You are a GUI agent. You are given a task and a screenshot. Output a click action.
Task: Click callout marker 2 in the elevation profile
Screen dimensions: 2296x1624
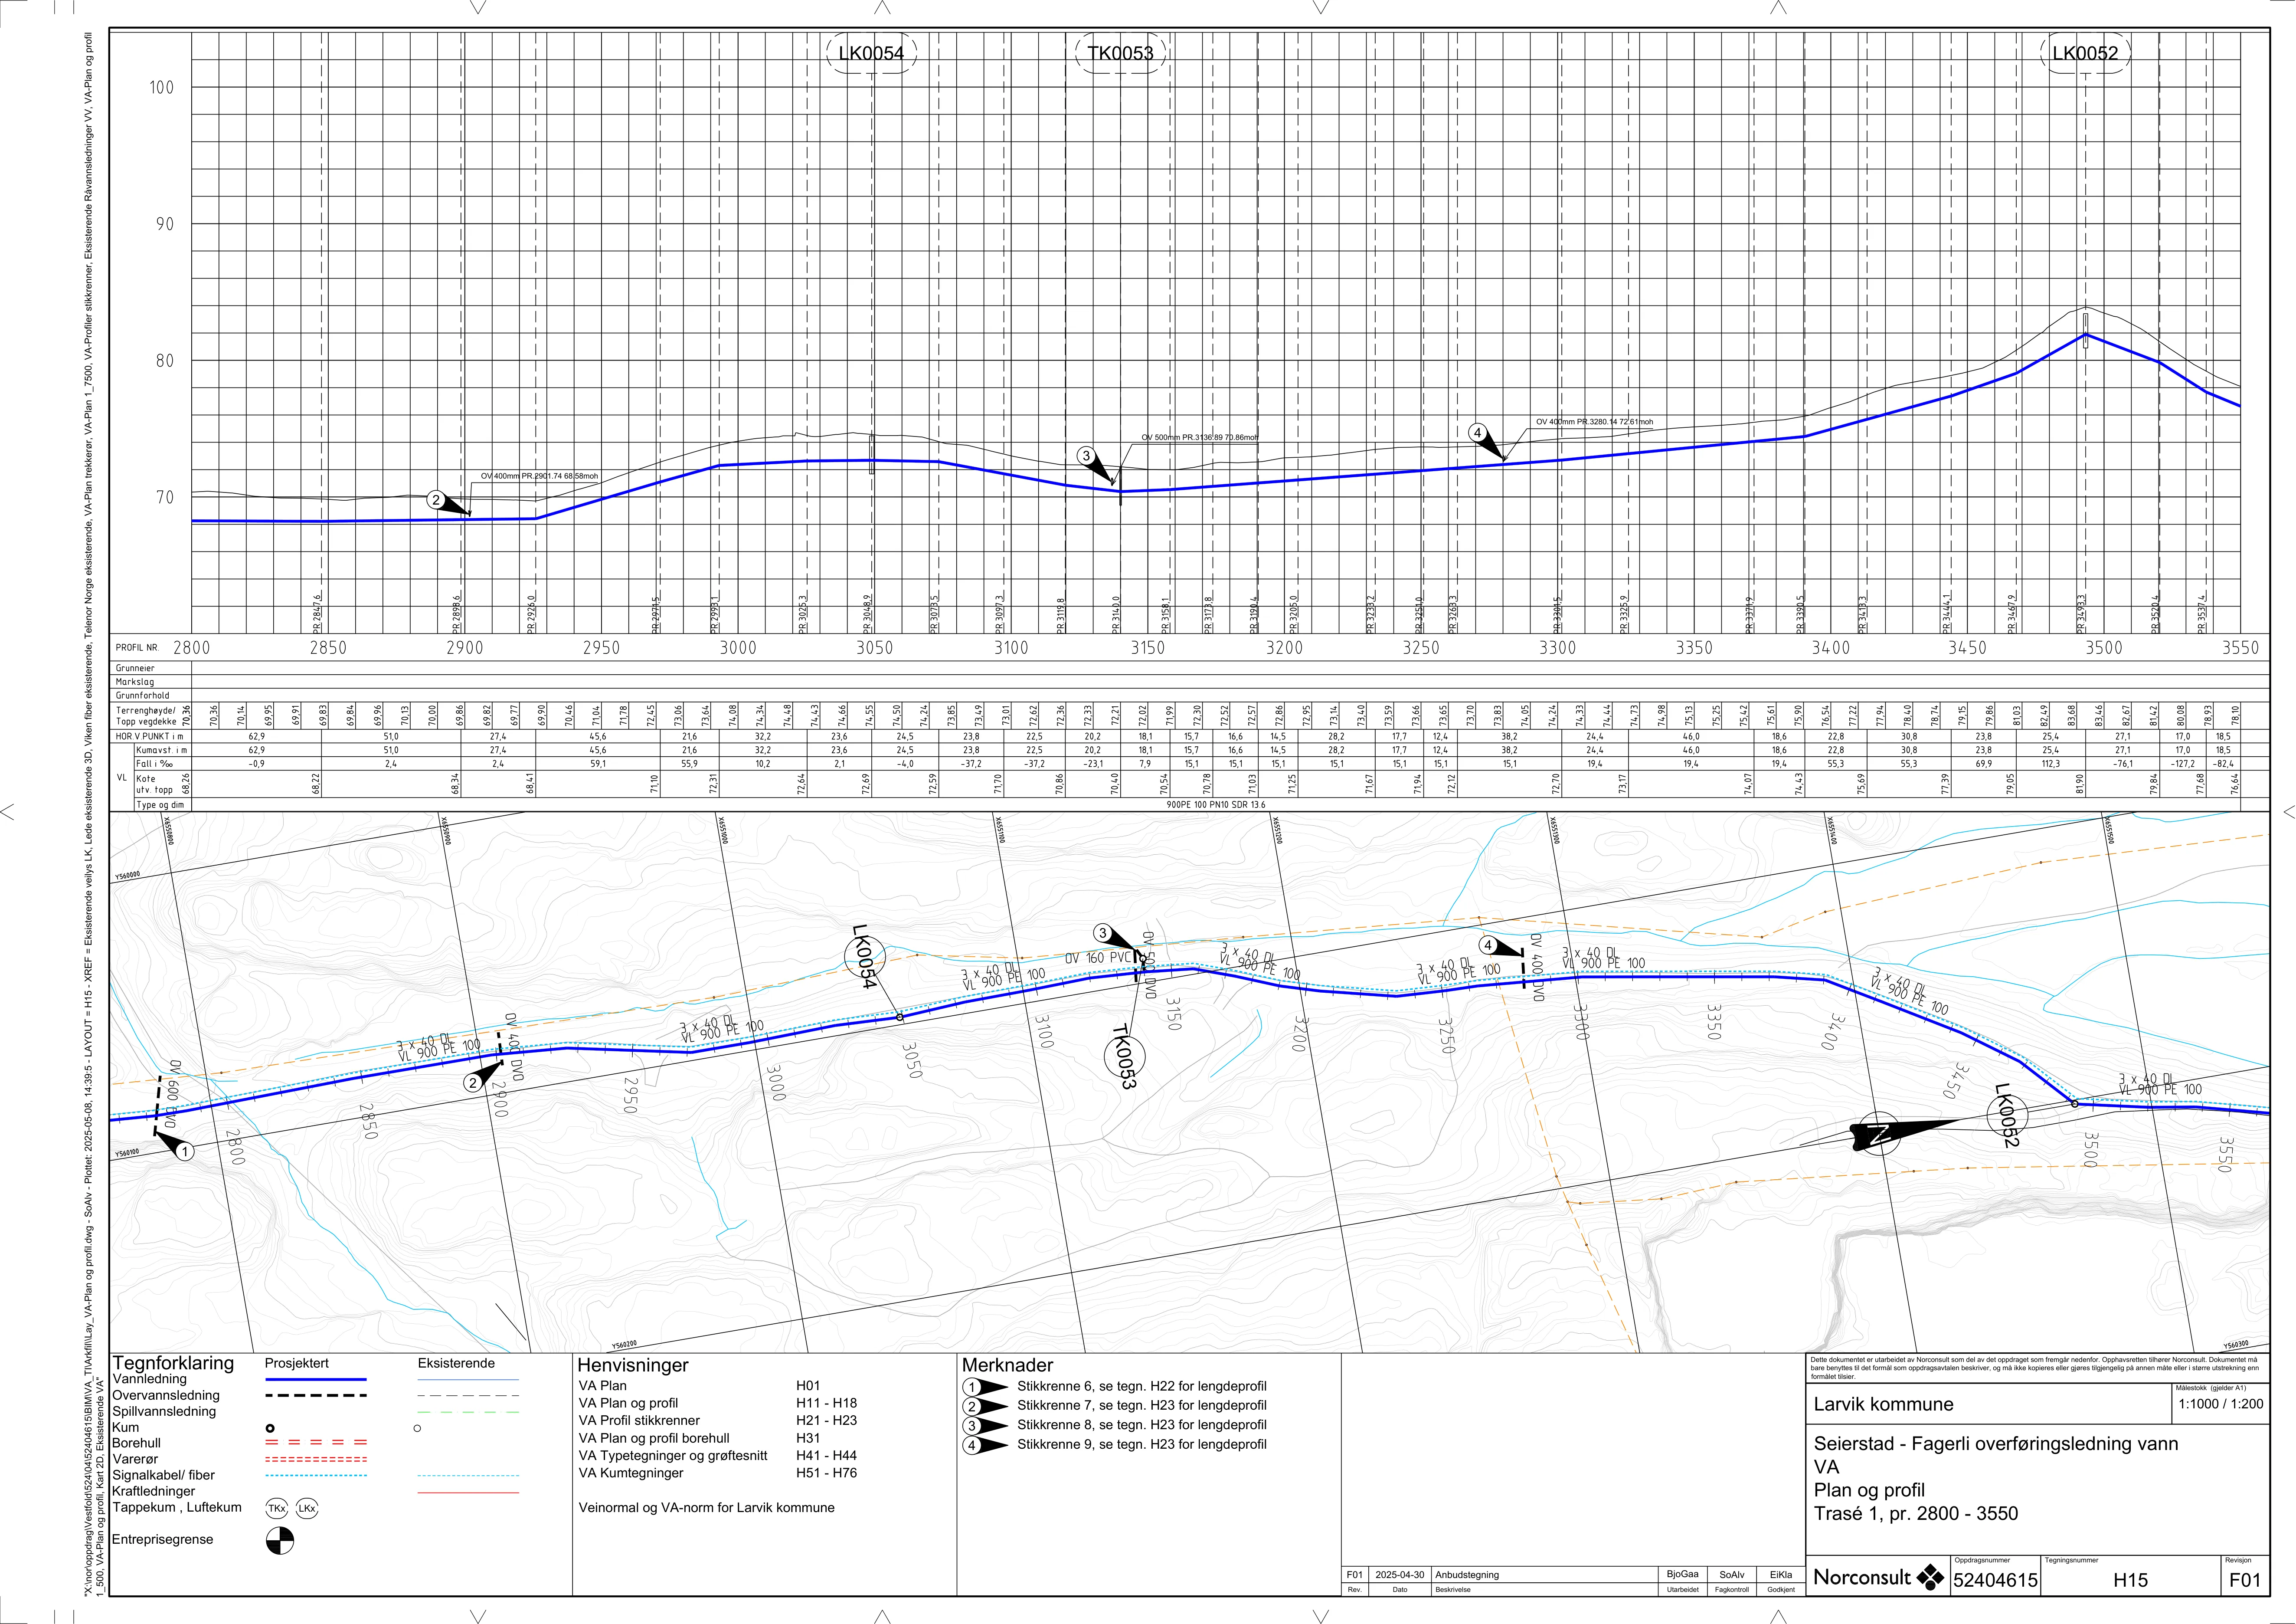pos(435,499)
